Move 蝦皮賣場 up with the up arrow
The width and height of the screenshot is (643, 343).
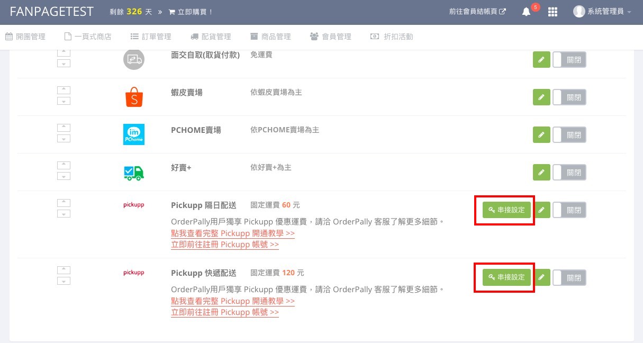coord(64,90)
